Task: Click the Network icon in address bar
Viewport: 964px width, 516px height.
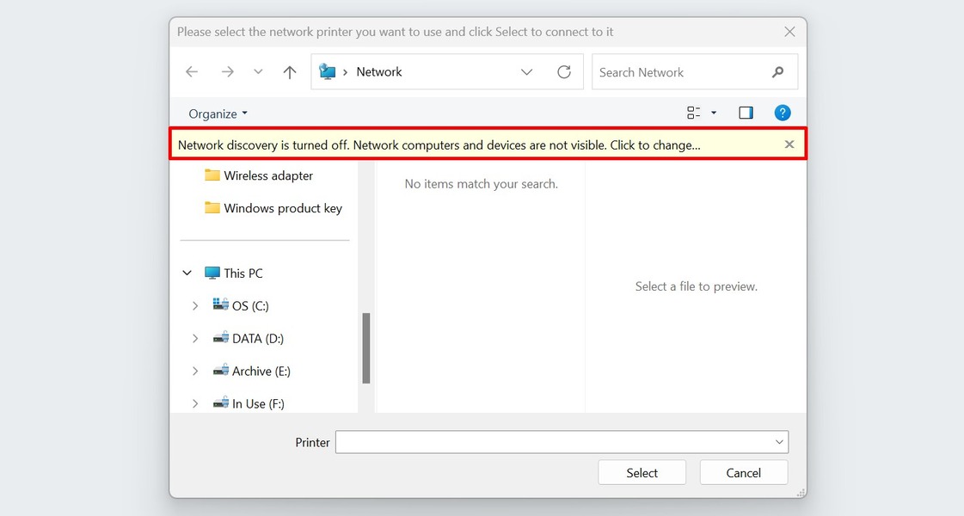Action: (x=328, y=71)
